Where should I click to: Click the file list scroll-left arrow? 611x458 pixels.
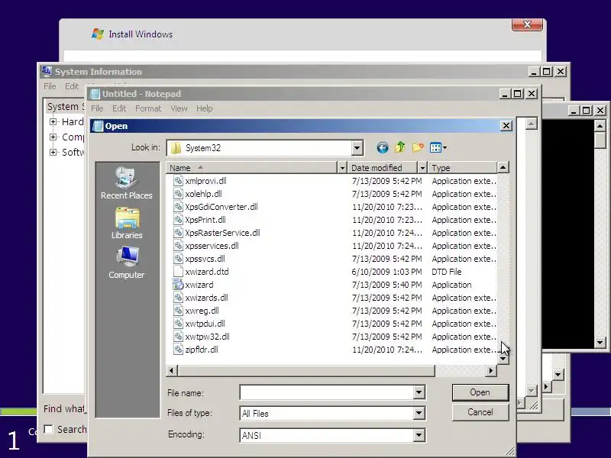tap(171, 371)
